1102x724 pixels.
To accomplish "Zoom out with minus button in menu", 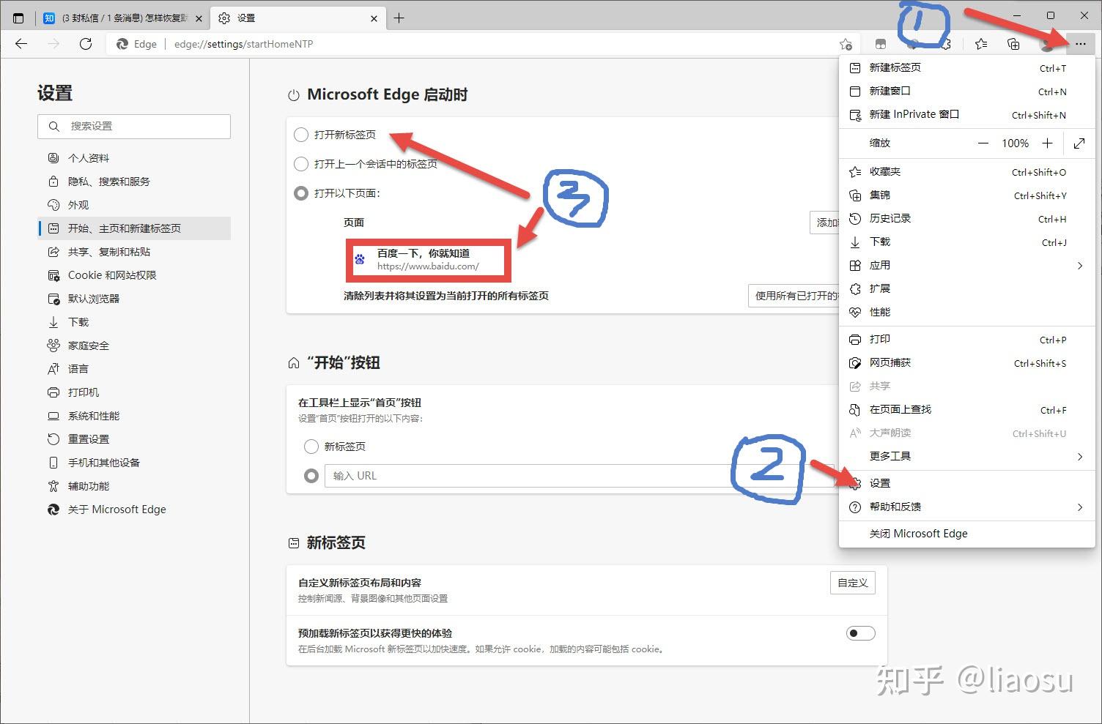I will [x=983, y=143].
